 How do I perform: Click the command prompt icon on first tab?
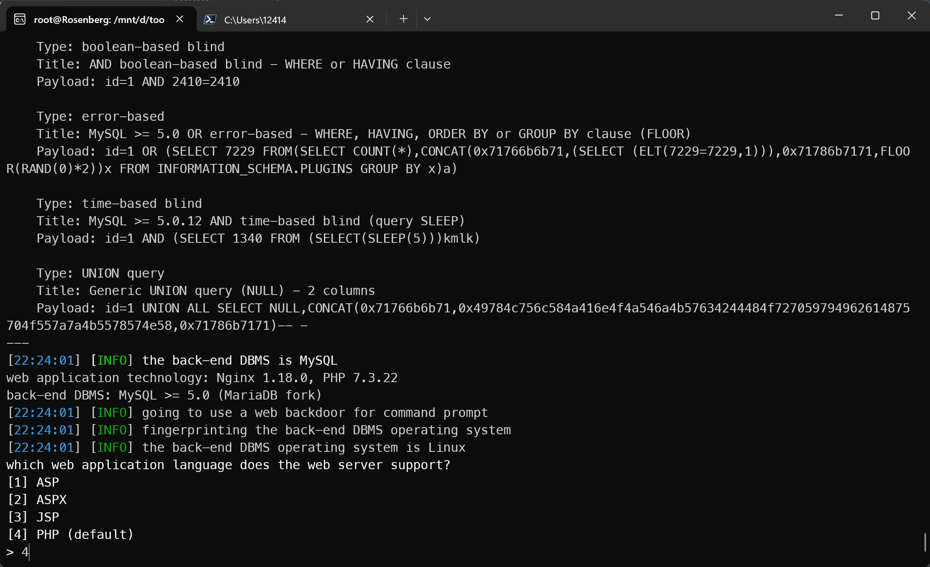(x=20, y=19)
